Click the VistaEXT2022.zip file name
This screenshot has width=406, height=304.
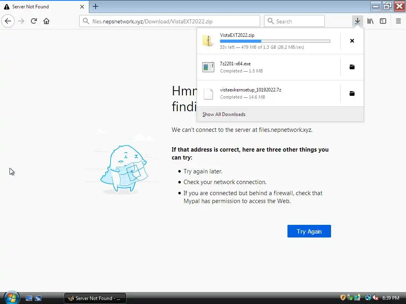pos(237,35)
